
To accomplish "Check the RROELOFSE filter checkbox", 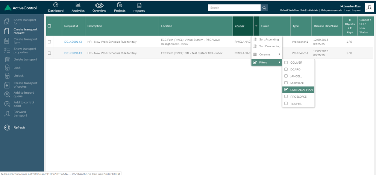I will [x=286, y=97].
